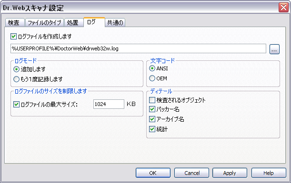Click the log file path field
291x183 pixels.
[x=138, y=48]
